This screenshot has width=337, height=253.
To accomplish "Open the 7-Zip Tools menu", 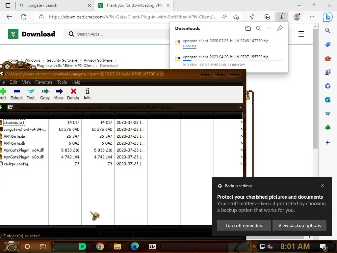I will [62, 82].
